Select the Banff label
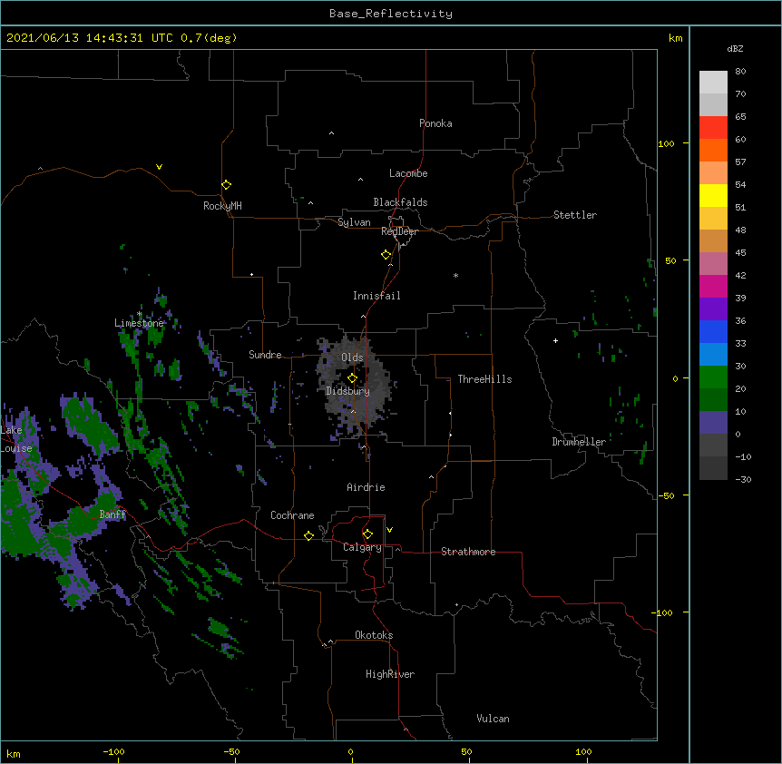 (112, 514)
